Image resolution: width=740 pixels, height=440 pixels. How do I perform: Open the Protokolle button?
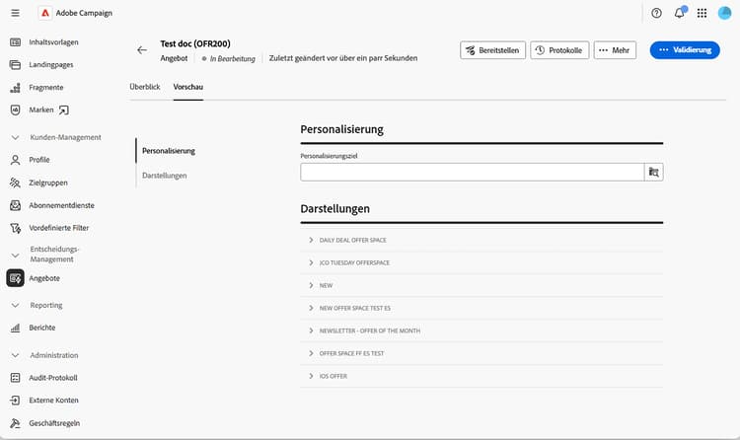(559, 50)
